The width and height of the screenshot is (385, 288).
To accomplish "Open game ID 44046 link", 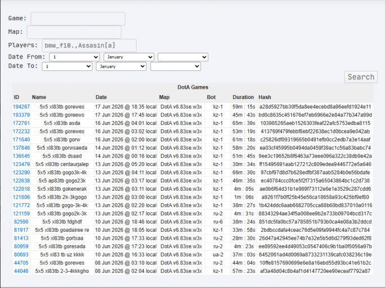I will (21, 271).
